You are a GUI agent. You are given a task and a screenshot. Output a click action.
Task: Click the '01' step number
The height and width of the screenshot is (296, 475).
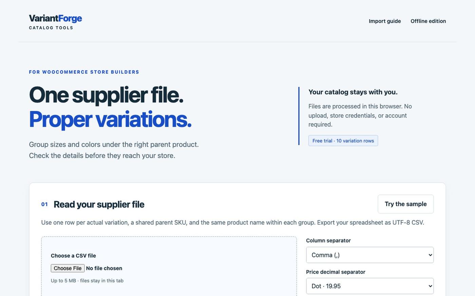coord(44,204)
